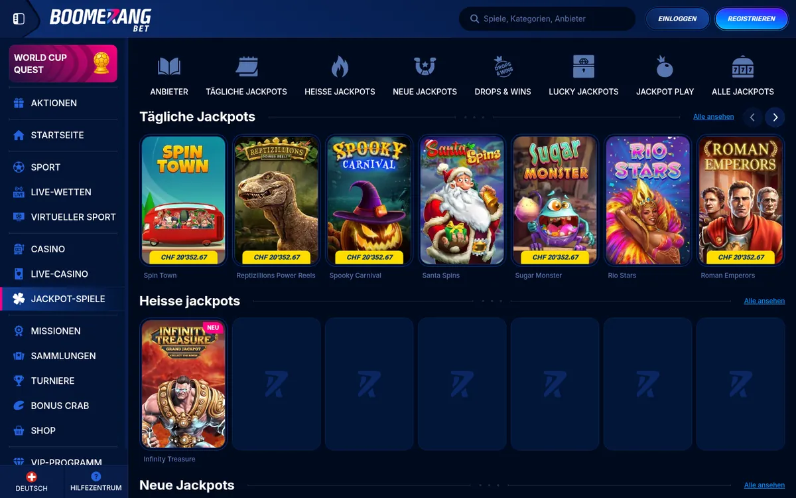Open the World Cup Quest banner
The height and width of the screenshot is (498, 796).
[63, 64]
